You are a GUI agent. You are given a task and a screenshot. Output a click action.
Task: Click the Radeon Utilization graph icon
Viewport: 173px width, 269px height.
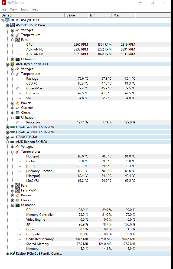(18, 205)
